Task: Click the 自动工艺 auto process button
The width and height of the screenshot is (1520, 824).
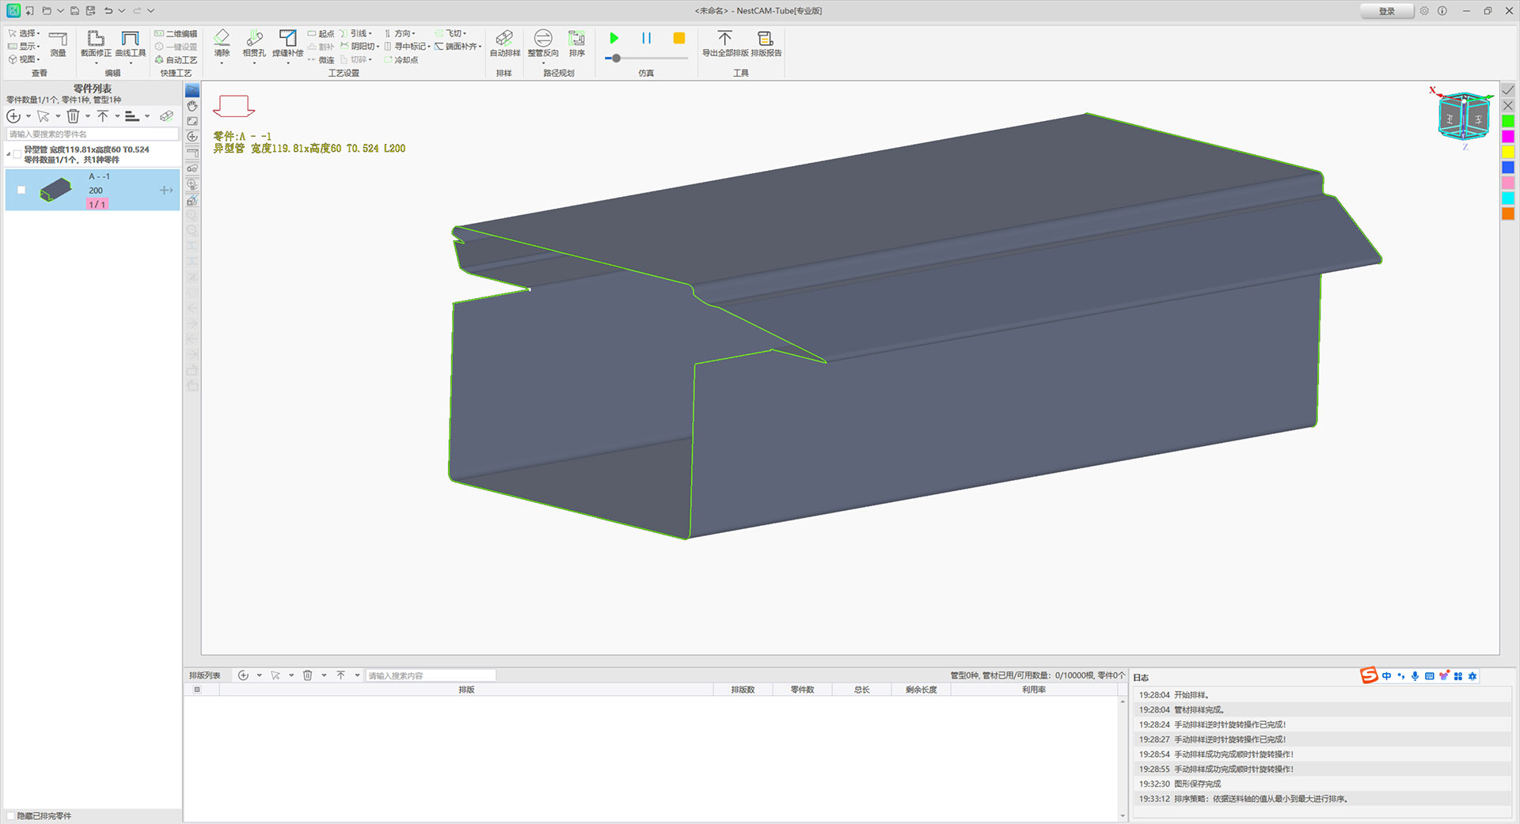Action: pyautogui.click(x=177, y=60)
